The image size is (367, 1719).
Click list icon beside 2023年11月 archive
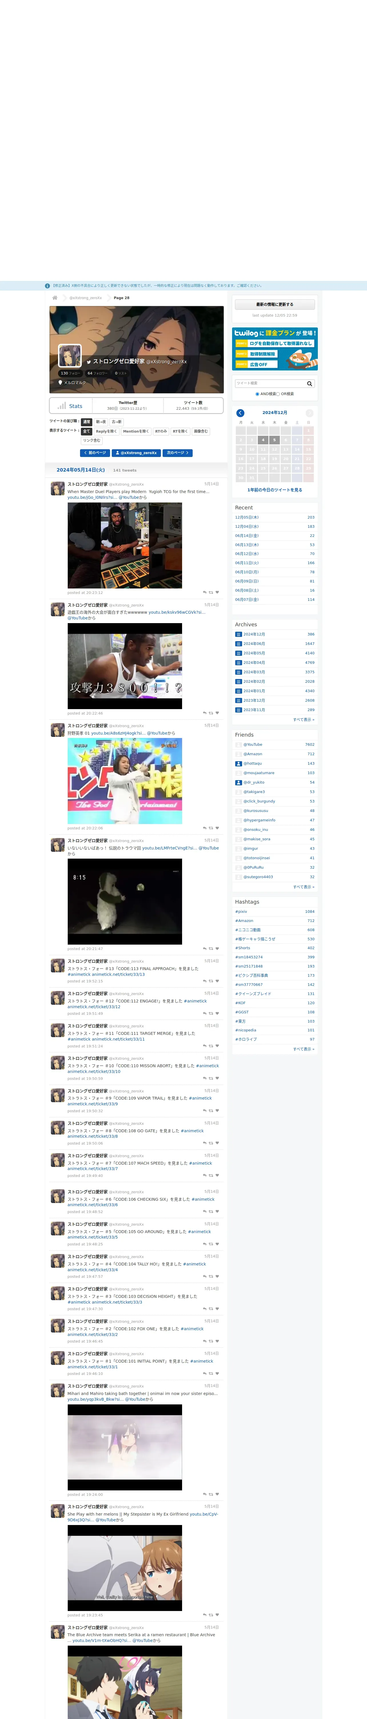coord(238,710)
